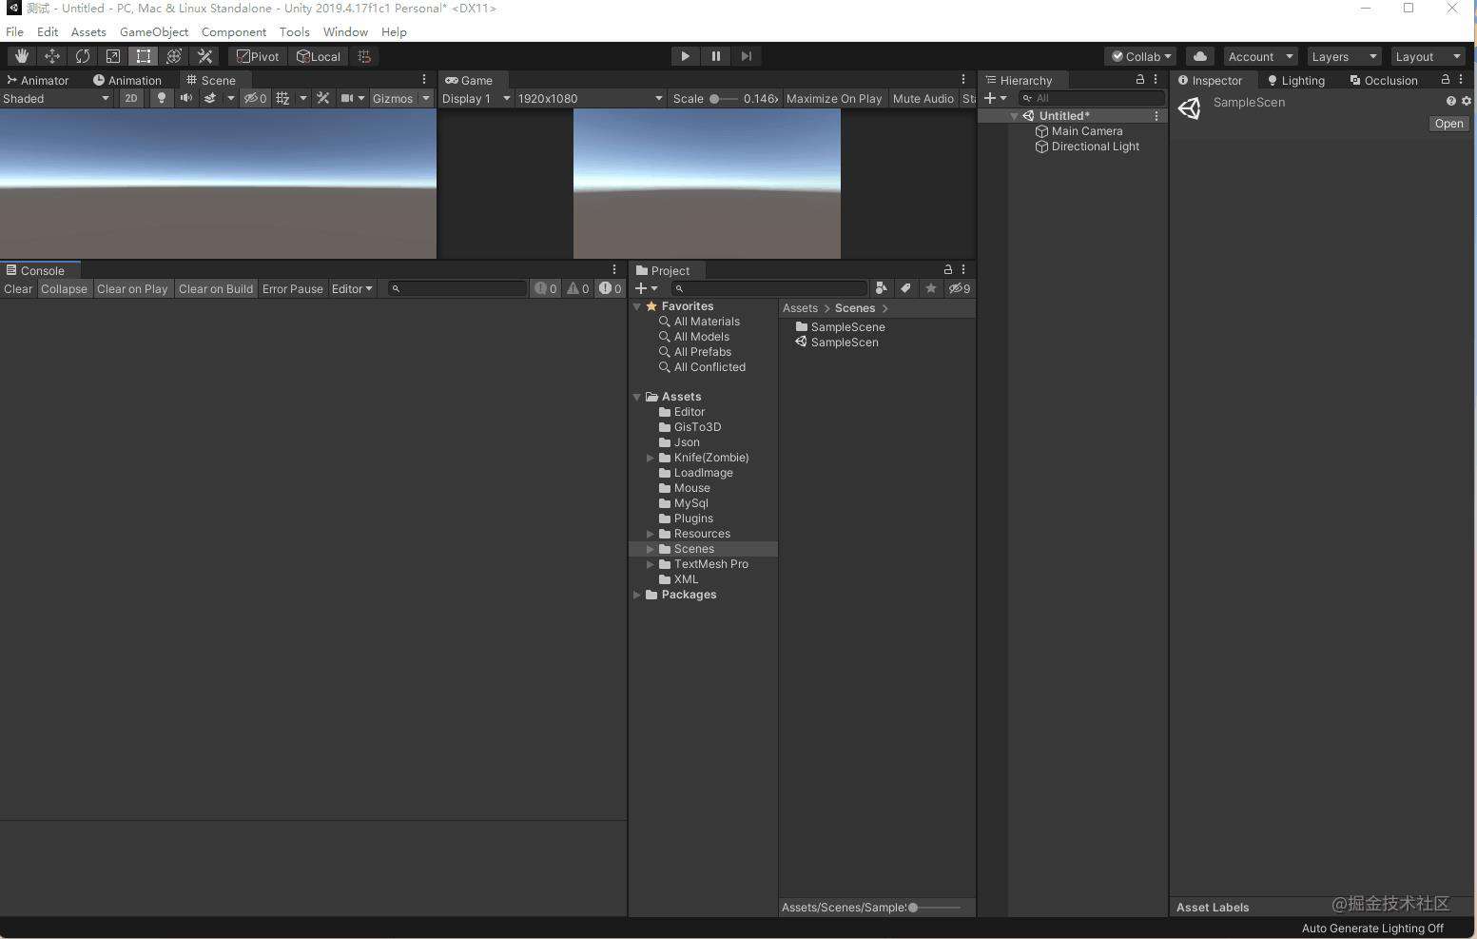Image resolution: width=1477 pixels, height=939 pixels.
Task: Open scene component tools icon
Action: coord(323,98)
